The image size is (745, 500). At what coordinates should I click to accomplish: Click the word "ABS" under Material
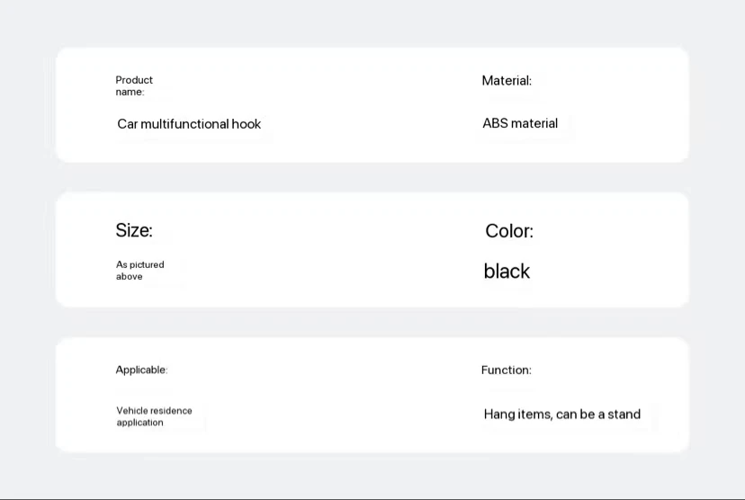(x=496, y=123)
